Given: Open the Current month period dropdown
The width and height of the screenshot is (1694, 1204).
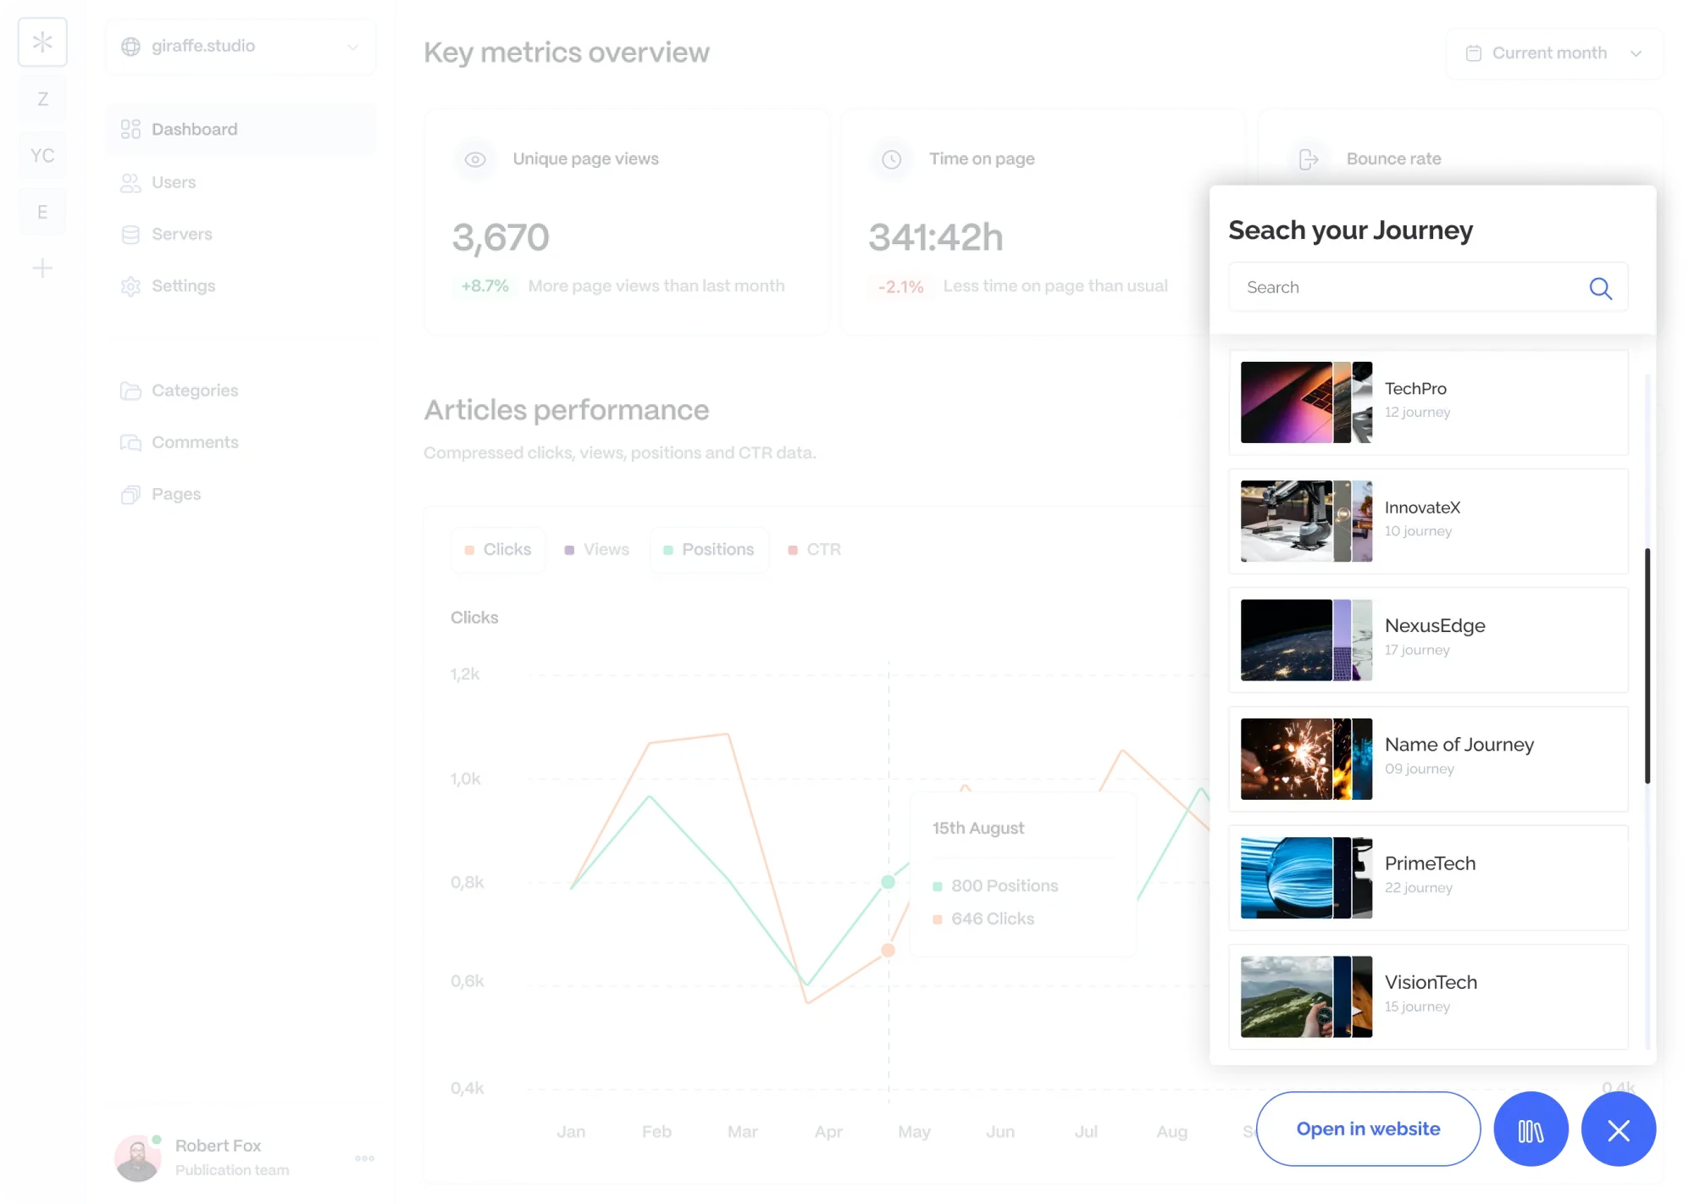Looking at the screenshot, I should [x=1553, y=53].
